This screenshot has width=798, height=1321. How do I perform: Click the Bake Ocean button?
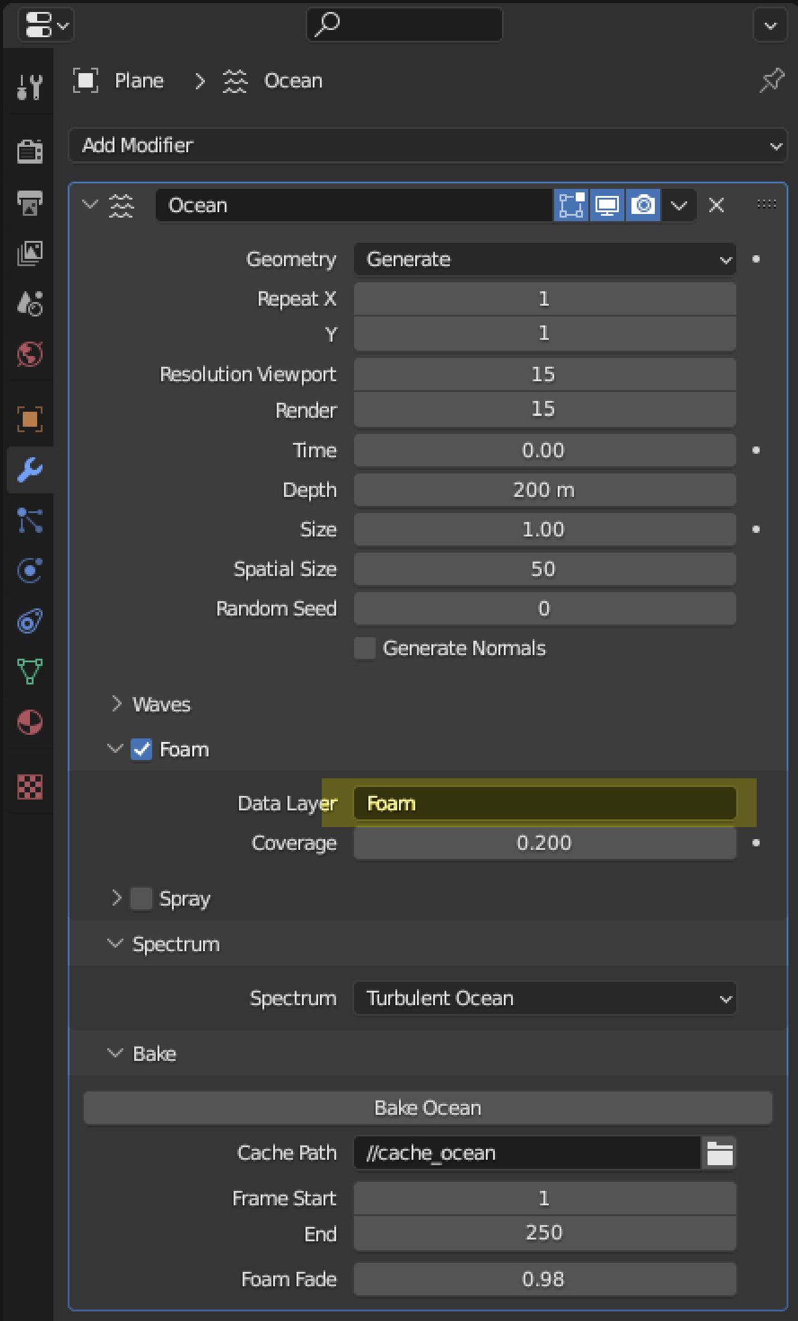pyautogui.click(x=428, y=1108)
